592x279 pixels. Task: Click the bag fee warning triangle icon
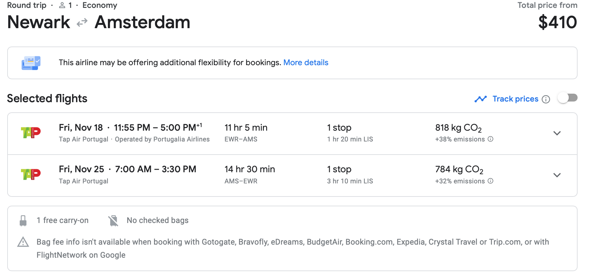click(23, 242)
